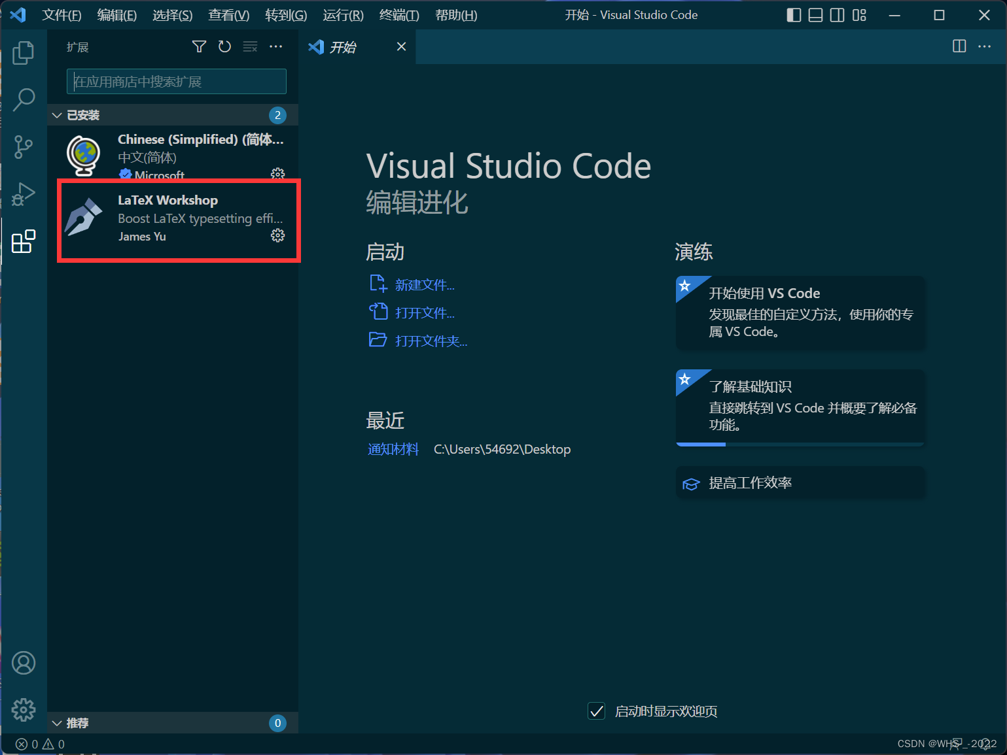Click the errors and warnings status bar icon
Image resolution: width=1007 pixels, height=755 pixels.
pyautogui.click(x=36, y=744)
